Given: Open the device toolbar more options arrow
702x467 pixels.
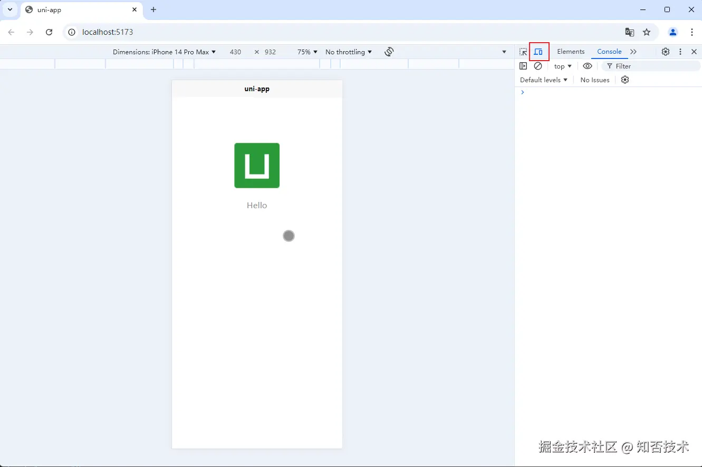Looking at the screenshot, I should [505, 52].
